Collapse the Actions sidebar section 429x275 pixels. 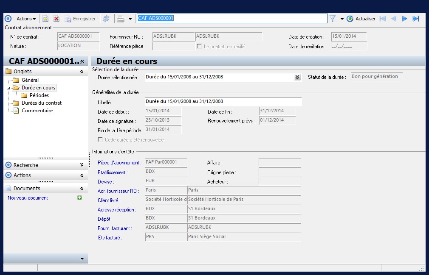pyautogui.click(x=82, y=175)
